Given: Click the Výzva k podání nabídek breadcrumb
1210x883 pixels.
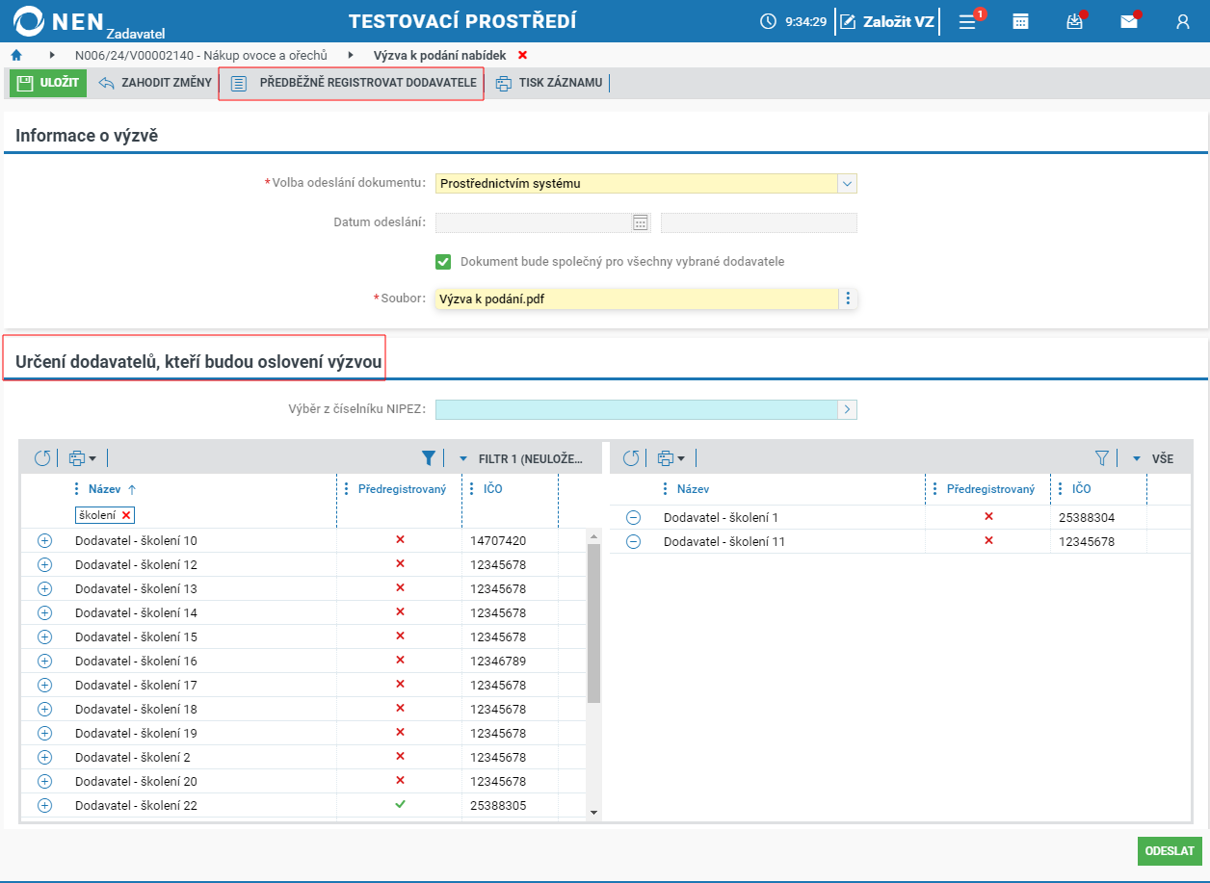Looking at the screenshot, I should click(439, 55).
